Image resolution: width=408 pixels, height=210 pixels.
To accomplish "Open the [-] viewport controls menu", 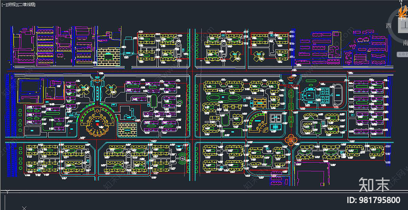I will pos(4,5).
